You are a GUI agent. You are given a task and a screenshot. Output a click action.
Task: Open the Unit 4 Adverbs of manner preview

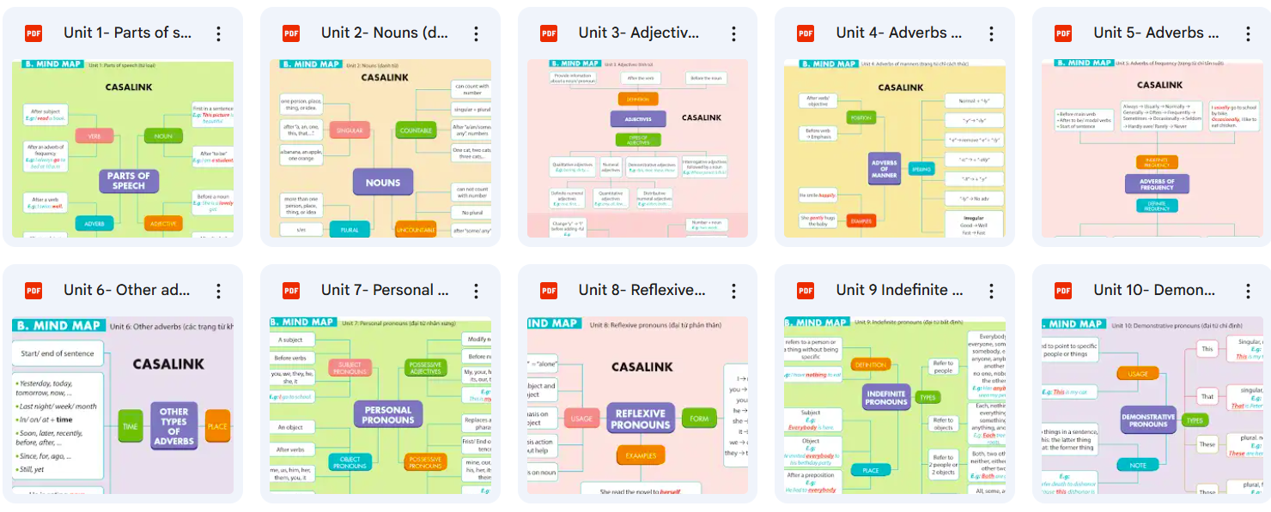click(x=895, y=148)
